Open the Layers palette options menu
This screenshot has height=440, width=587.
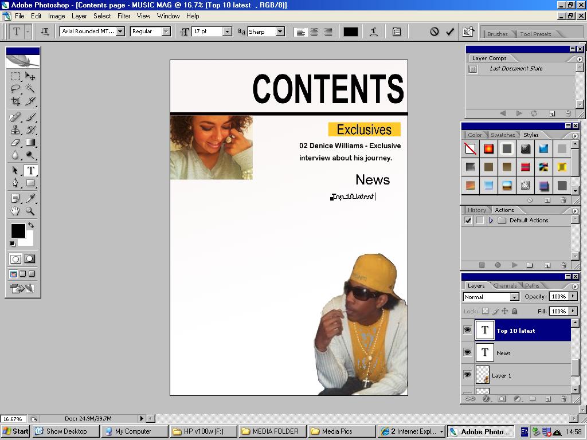[575, 286]
